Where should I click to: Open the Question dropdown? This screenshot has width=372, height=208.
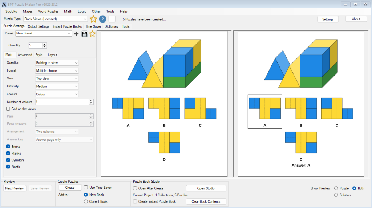57,63
